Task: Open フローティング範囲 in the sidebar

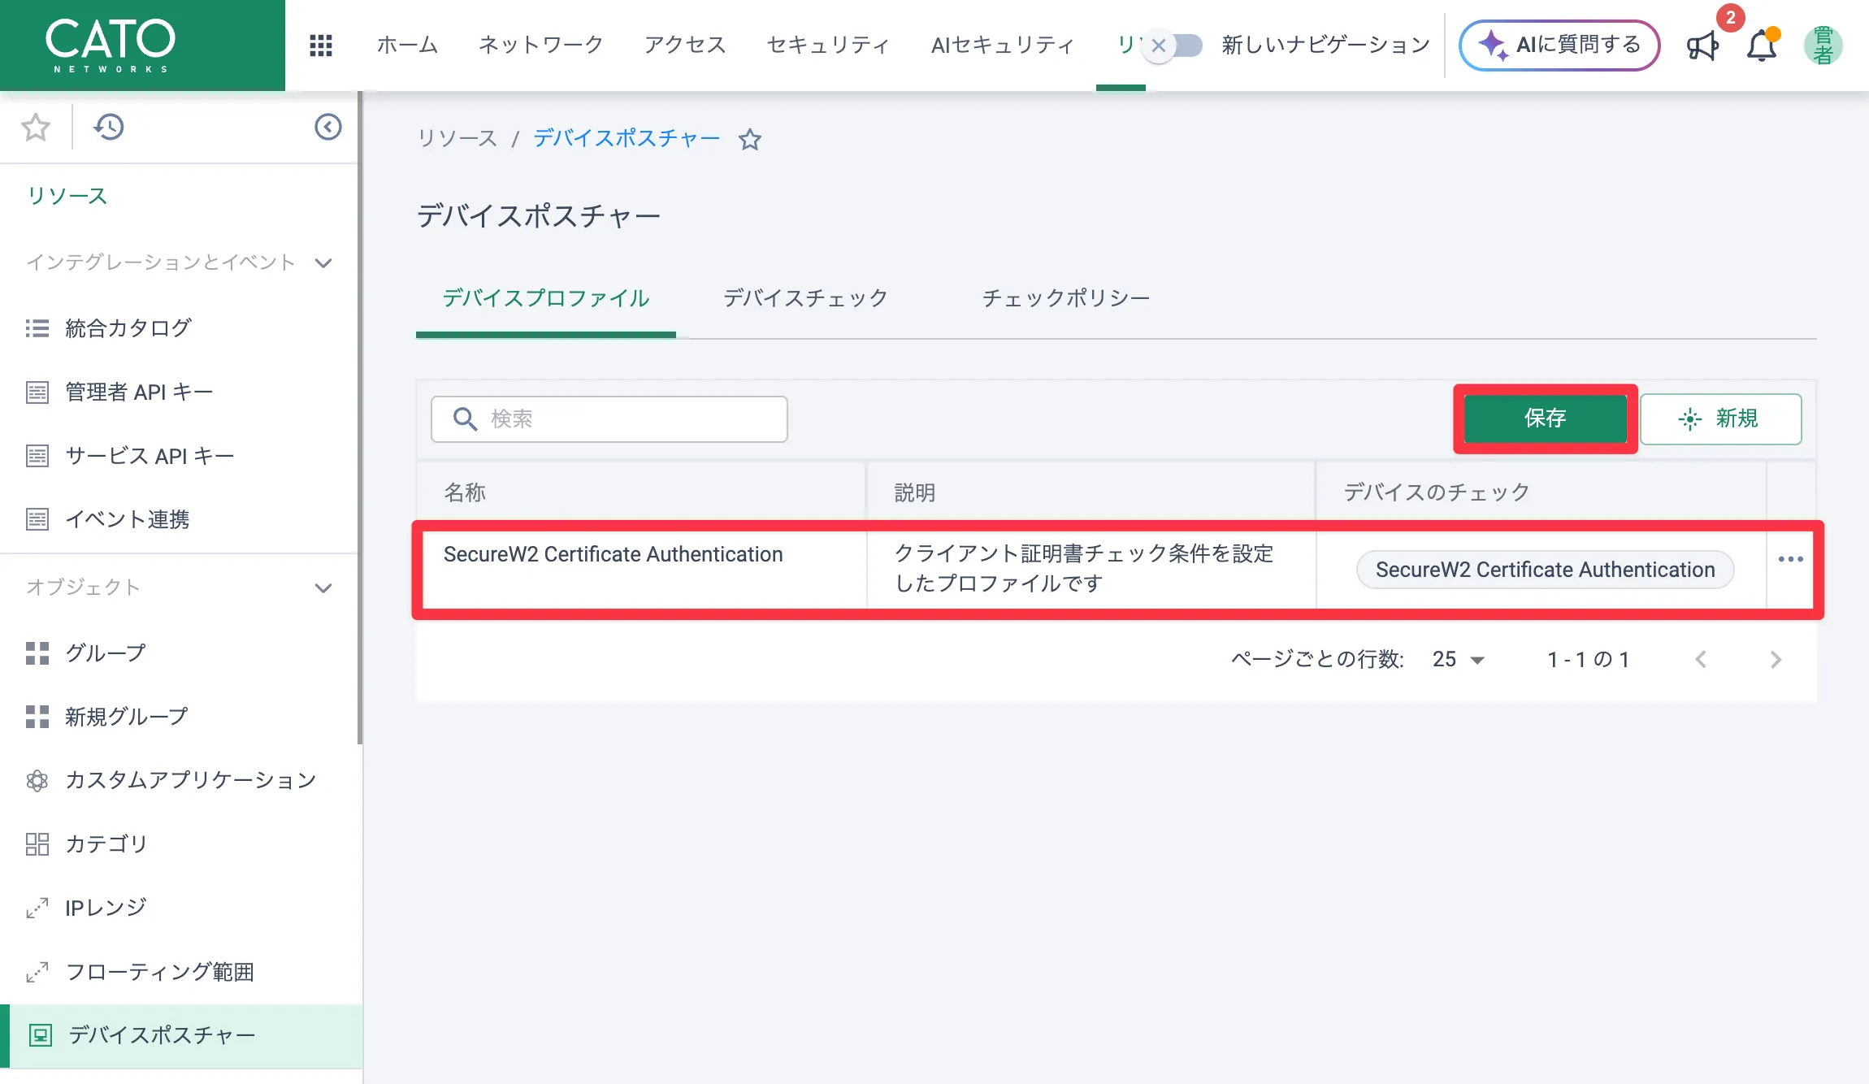Action: (x=180, y=972)
